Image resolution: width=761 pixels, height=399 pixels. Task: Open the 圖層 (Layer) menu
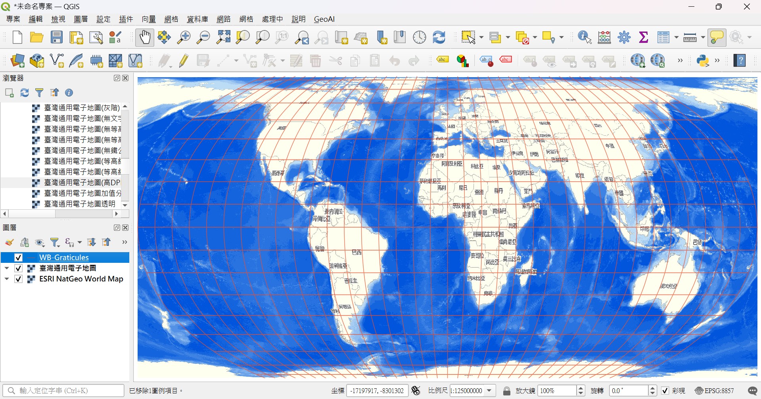(81, 19)
